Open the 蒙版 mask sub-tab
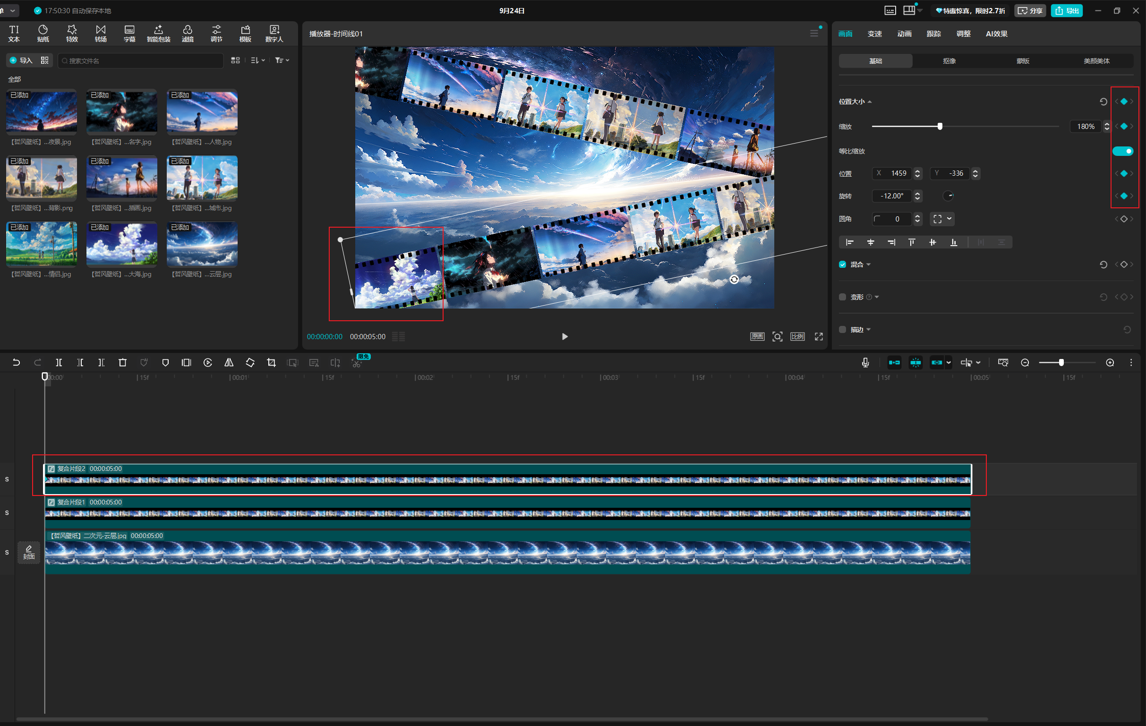Image resolution: width=1146 pixels, height=726 pixels. click(1023, 61)
